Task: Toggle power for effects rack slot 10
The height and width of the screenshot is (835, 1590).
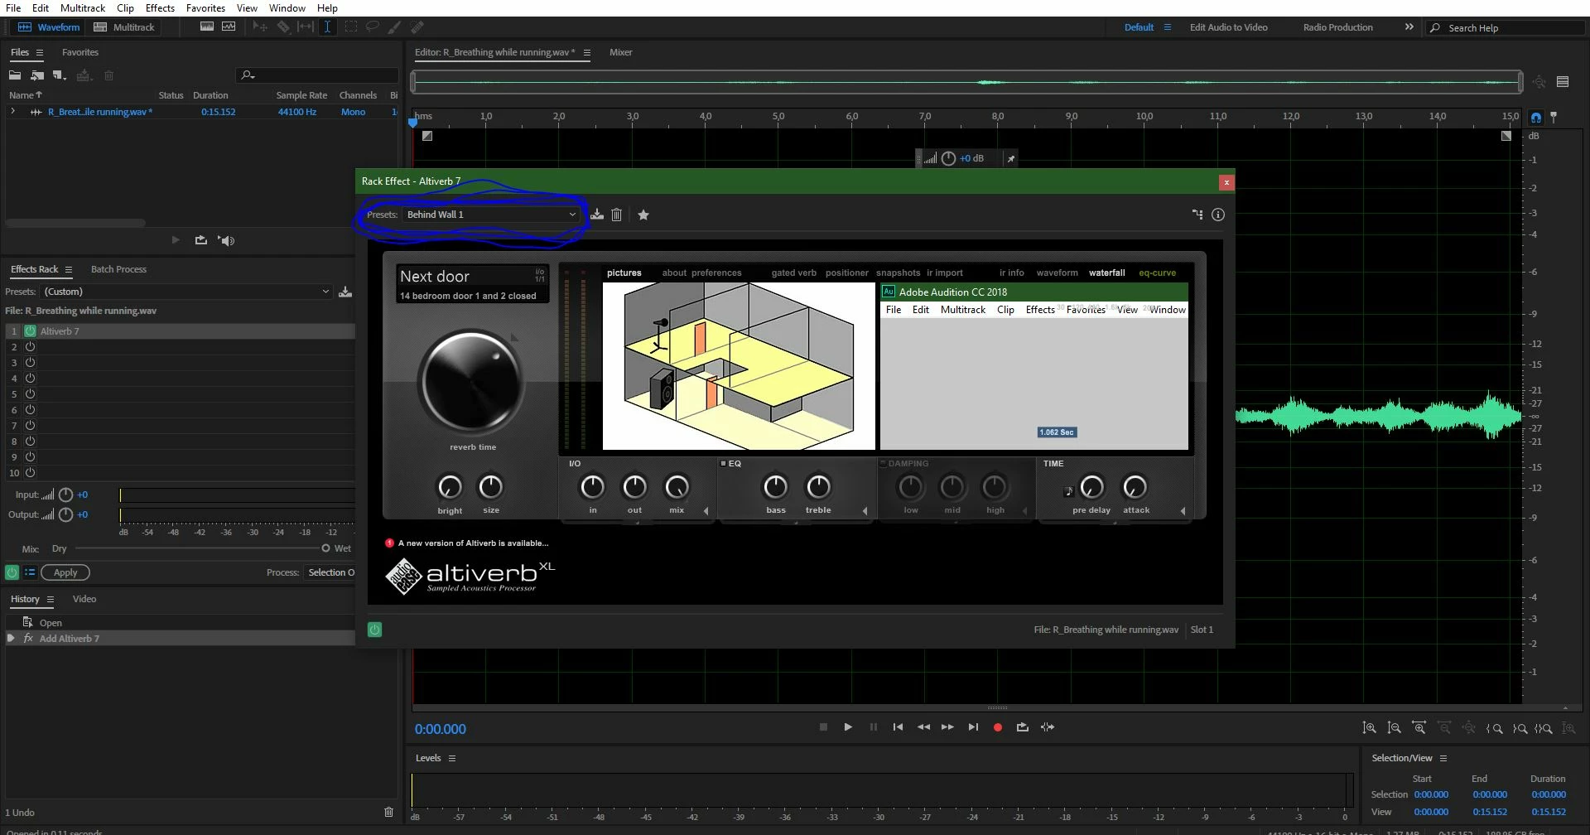Action: [30, 473]
